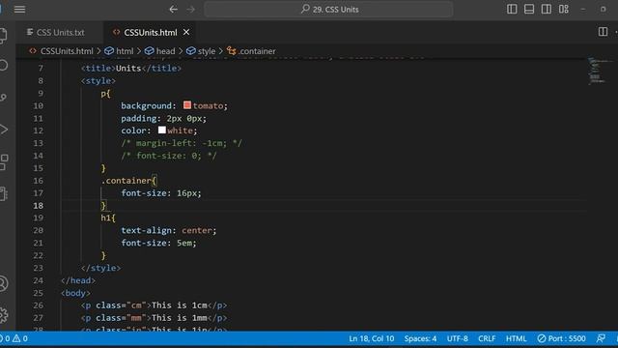Click the 'font-size: 5em;' declaration
The height and width of the screenshot is (348, 618).
point(158,243)
